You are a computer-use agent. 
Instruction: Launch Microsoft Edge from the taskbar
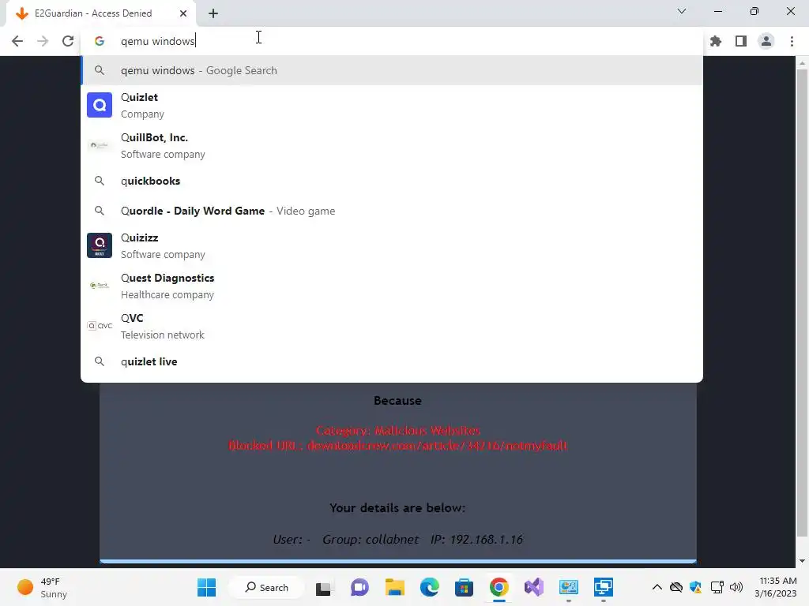[x=429, y=587]
